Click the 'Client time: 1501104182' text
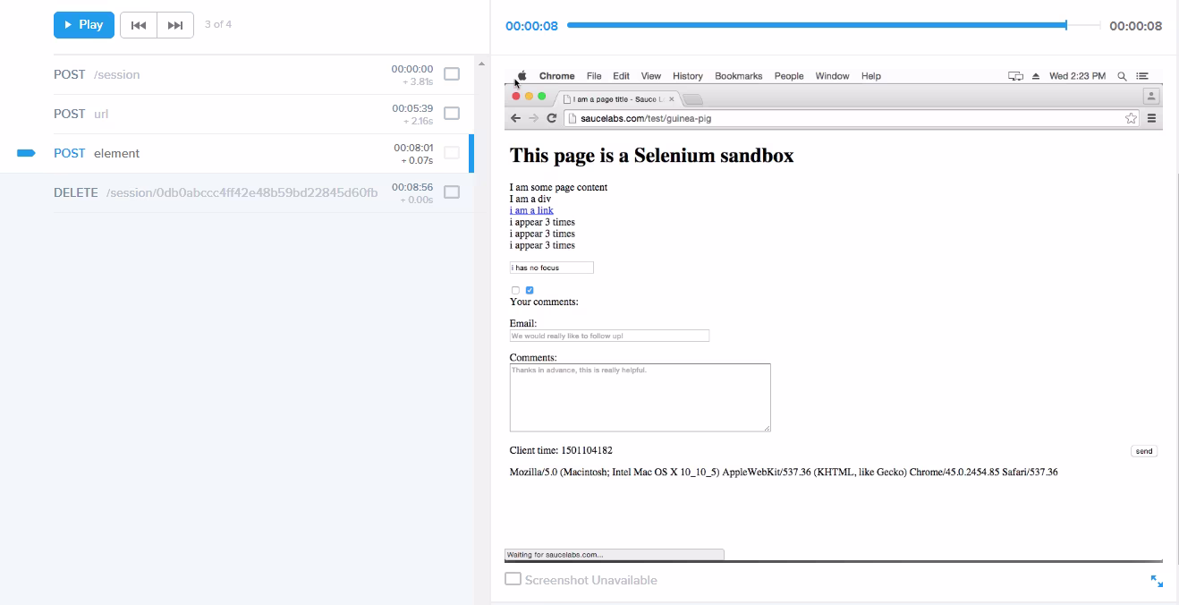The height and width of the screenshot is (605, 1179). (x=561, y=450)
